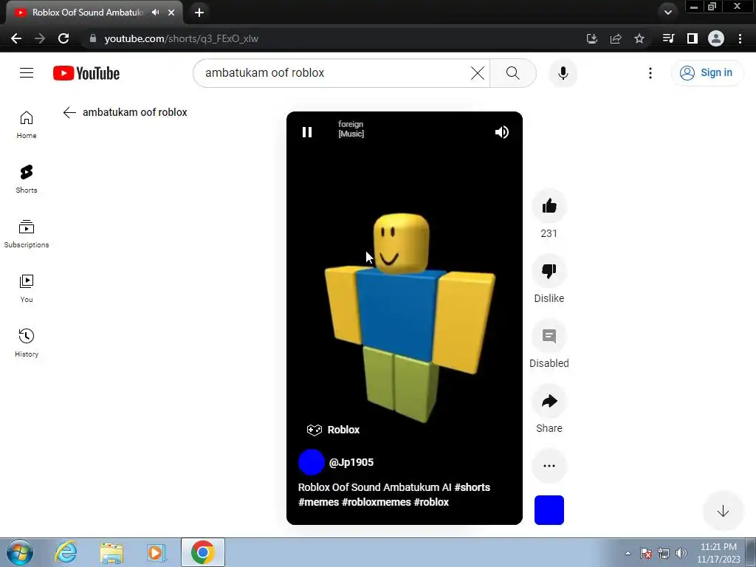
Task: Share this page from the address bar
Action: click(616, 38)
